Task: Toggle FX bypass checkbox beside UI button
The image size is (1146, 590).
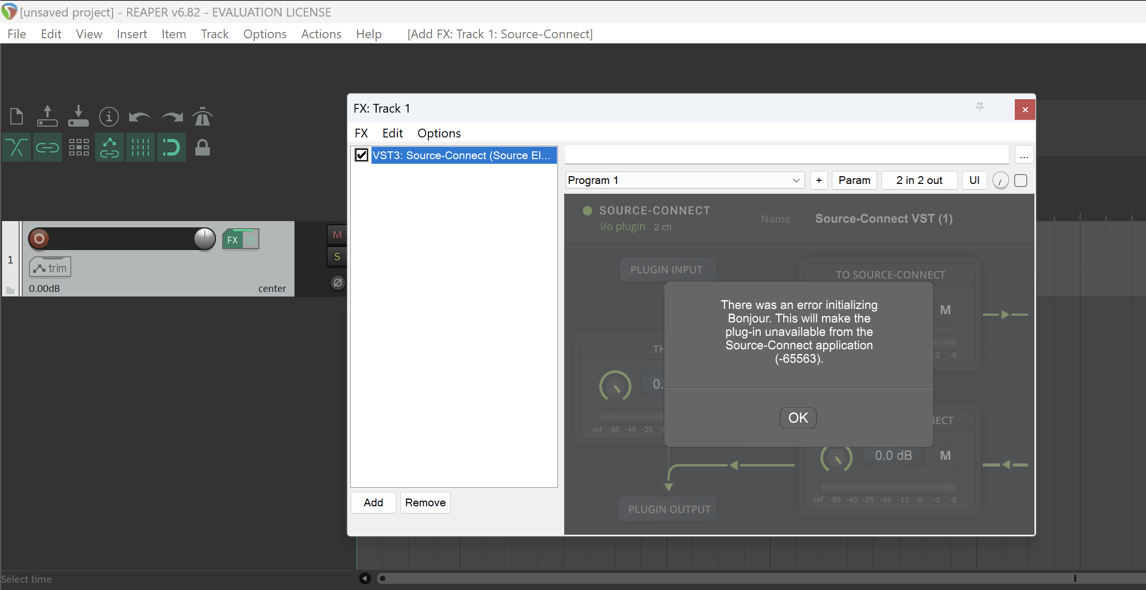Action: 1020,180
